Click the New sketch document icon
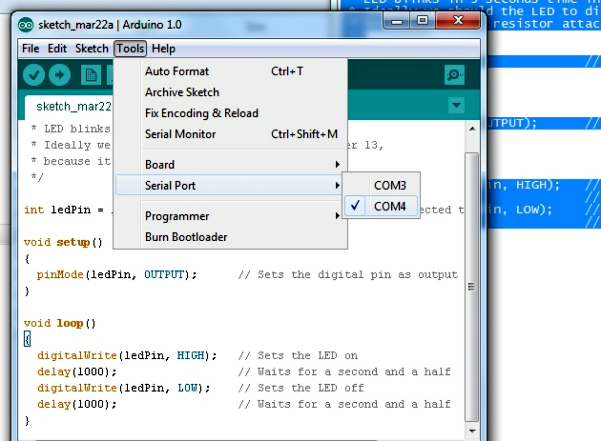The height and width of the screenshot is (441, 601). coord(91,75)
